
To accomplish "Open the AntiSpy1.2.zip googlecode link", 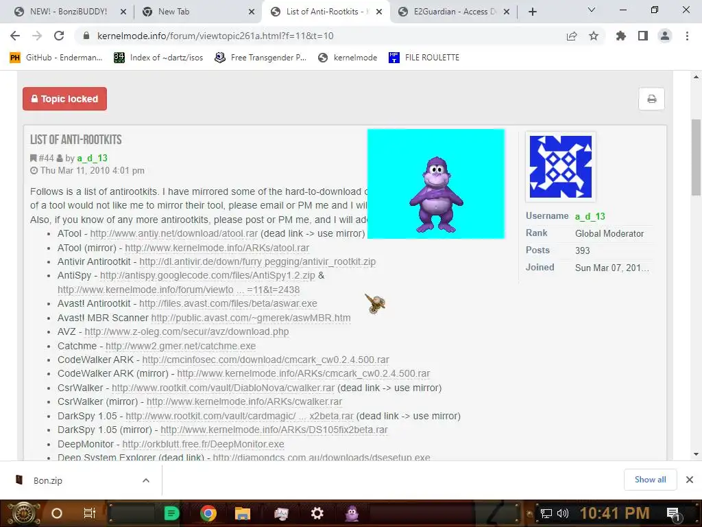I will coord(207,276).
